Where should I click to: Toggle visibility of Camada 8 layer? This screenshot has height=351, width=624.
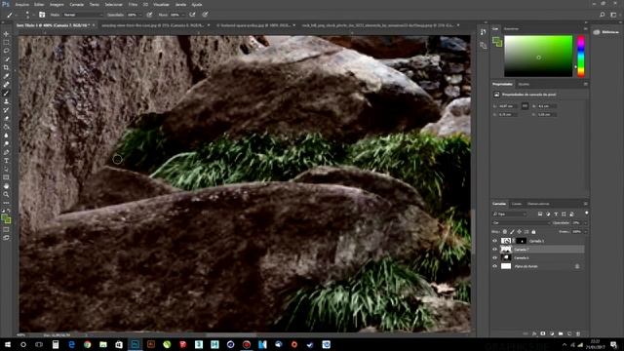[494, 241]
